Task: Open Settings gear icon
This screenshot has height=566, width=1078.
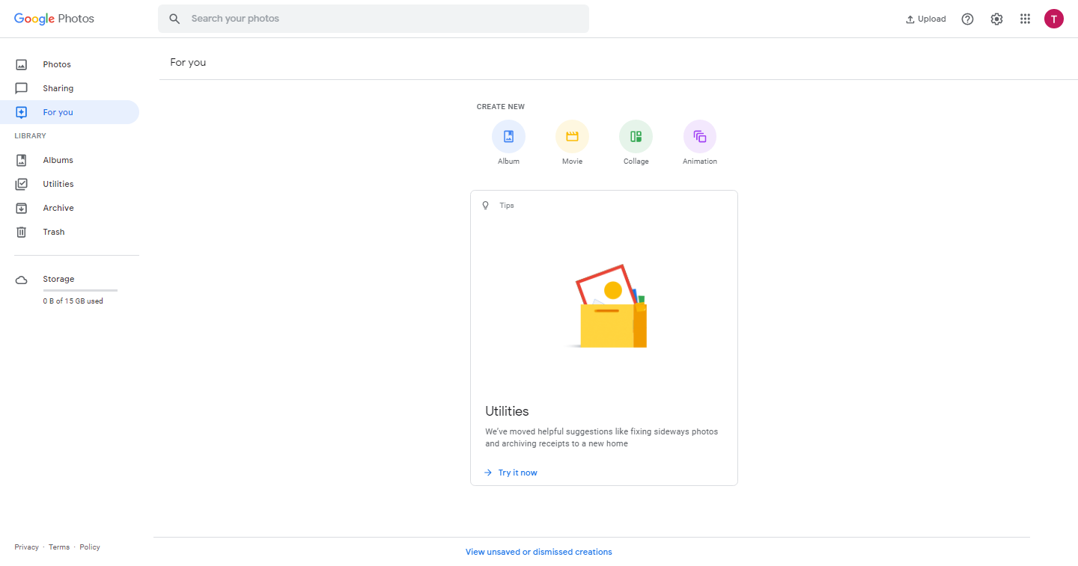Action: coord(996,19)
